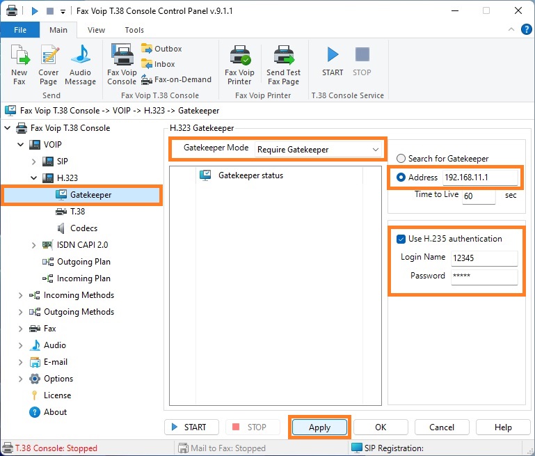Collapse the ribbon with the chevron
This screenshot has height=456, width=535.
511,29
